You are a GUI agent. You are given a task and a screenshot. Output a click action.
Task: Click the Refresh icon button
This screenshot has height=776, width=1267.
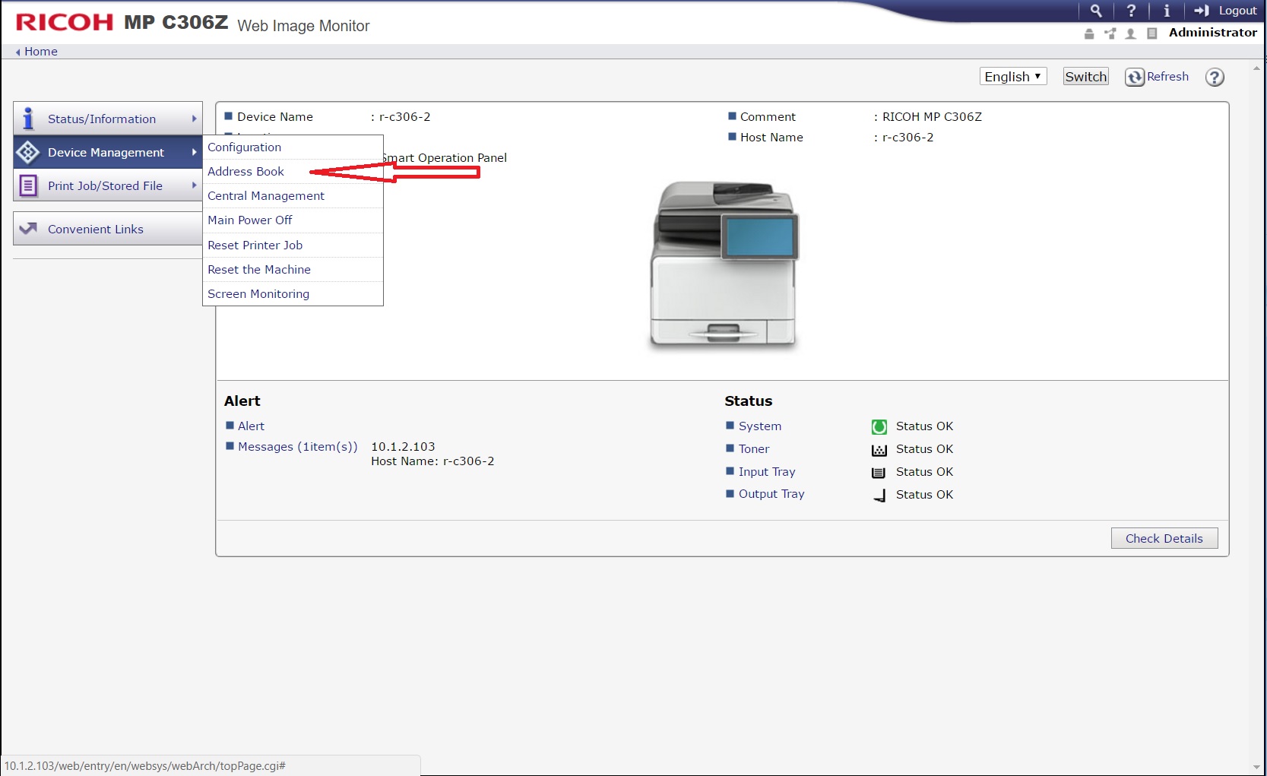click(1135, 77)
